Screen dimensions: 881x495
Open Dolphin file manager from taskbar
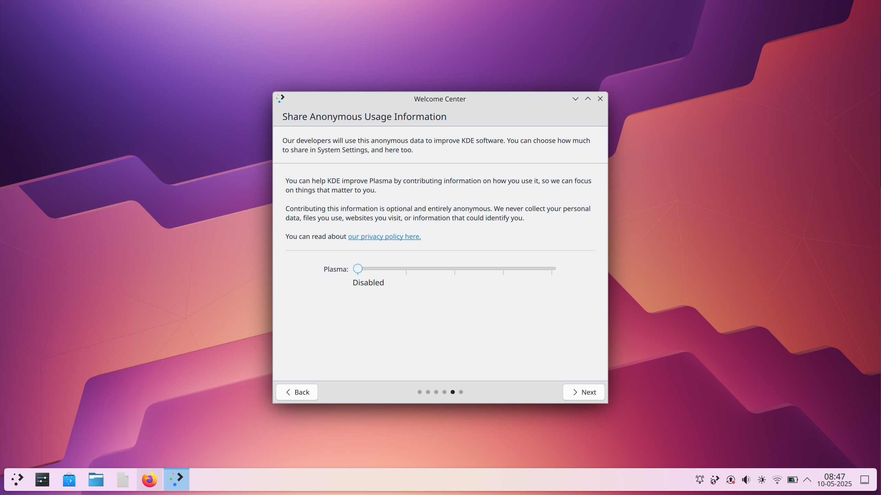click(x=96, y=480)
